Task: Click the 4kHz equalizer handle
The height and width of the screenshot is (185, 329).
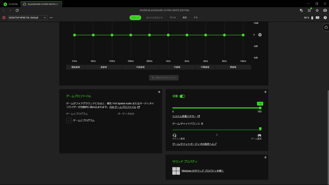Action: click(206, 35)
